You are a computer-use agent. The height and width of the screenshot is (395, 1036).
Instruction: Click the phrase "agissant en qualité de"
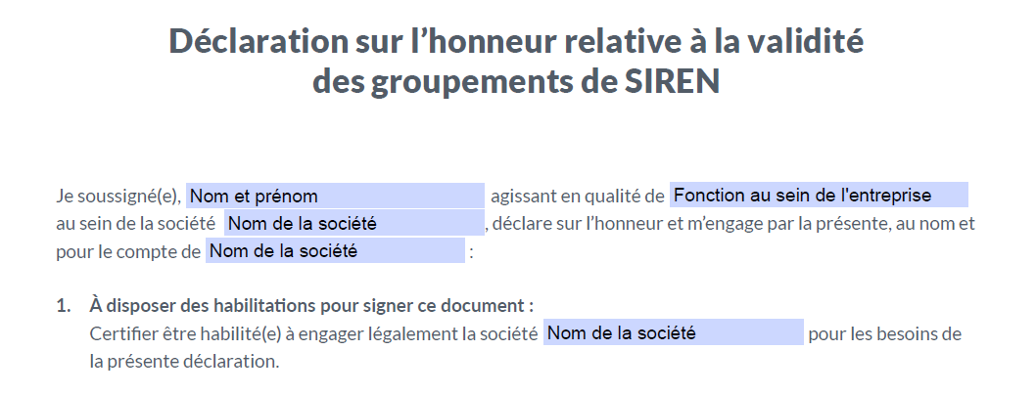click(x=577, y=196)
